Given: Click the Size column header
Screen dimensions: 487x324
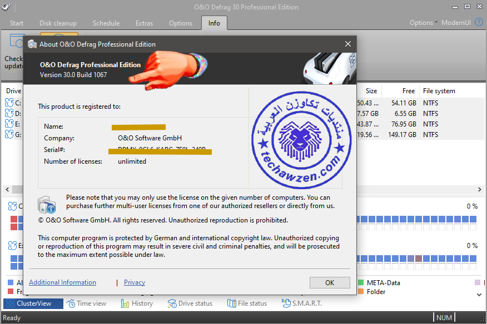Looking at the screenshot, I should pos(371,91).
